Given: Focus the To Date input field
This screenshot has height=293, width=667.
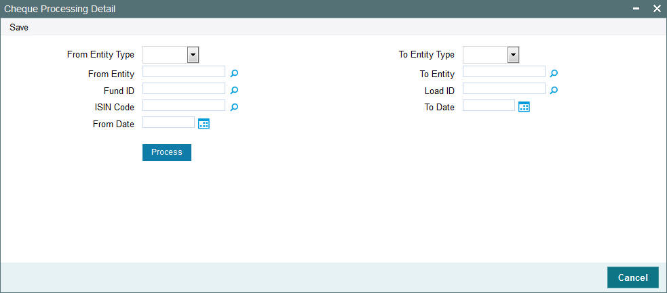Looking at the screenshot, I should (489, 105).
